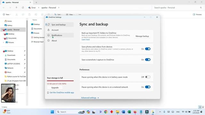Open the Sync and backup settings tab
This screenshot has width=205, height=115.
[60, 25]
